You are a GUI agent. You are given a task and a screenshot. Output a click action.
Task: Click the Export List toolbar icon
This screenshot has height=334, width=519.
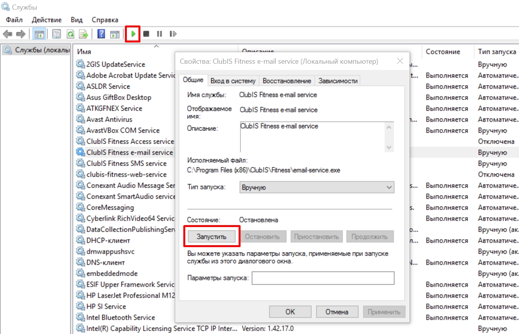click(x=84, y=34)
